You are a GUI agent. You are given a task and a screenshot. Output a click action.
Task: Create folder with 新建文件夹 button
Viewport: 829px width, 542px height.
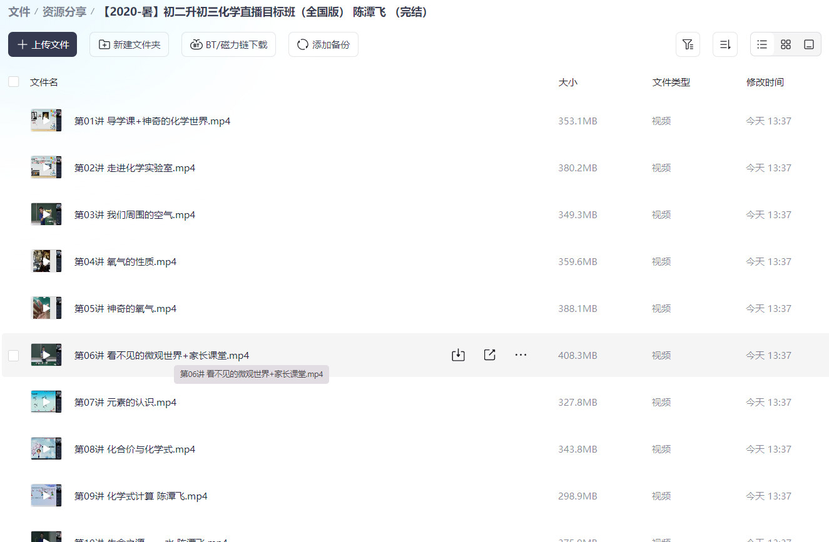coord(129,44)
